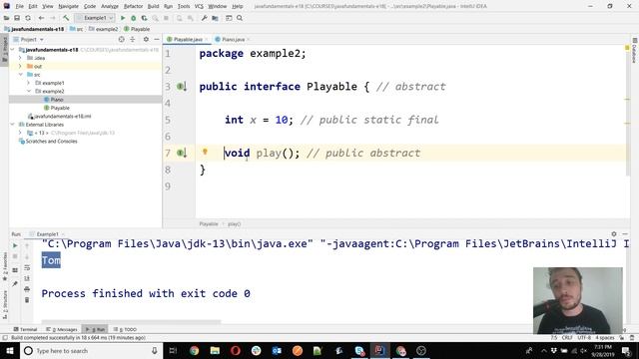The height and width of the screenshot is (359, 639).
Task: Click the print icon in Run panel
Action: (x=27, y=289)
